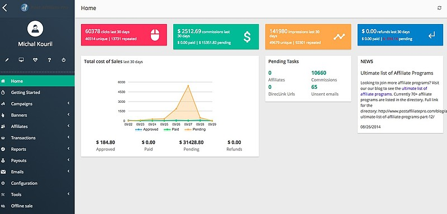This screenshot has width=447, height=214.
Task: Click the $ 31428.80 Pending total
Action: pyautogui.click(x=191, y=142)
